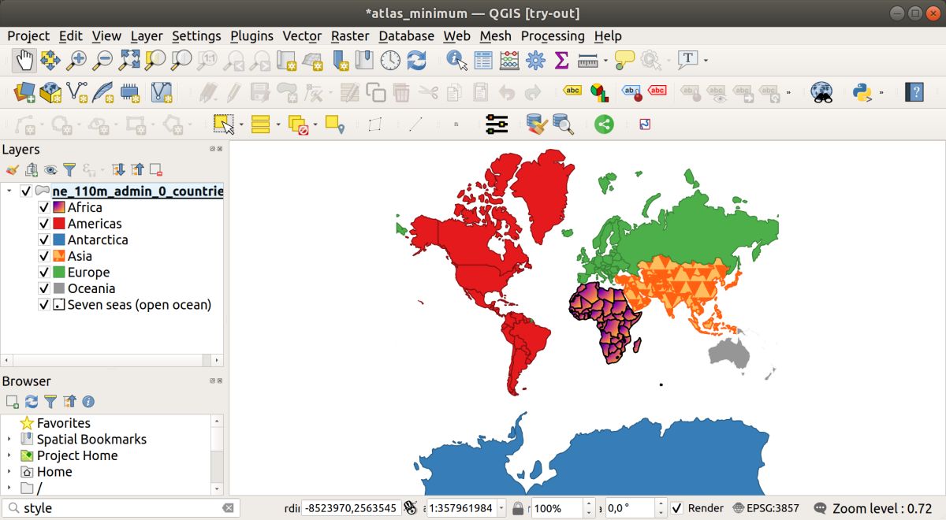Click EPSG:3857 CRS button

click(x=765, y=508)
